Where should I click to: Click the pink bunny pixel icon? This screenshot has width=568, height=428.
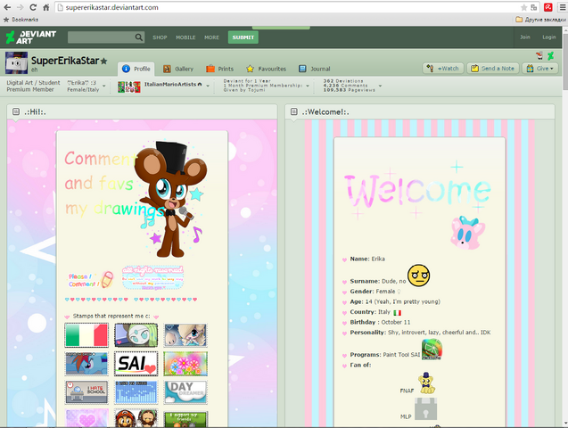[x=467, y=233]
